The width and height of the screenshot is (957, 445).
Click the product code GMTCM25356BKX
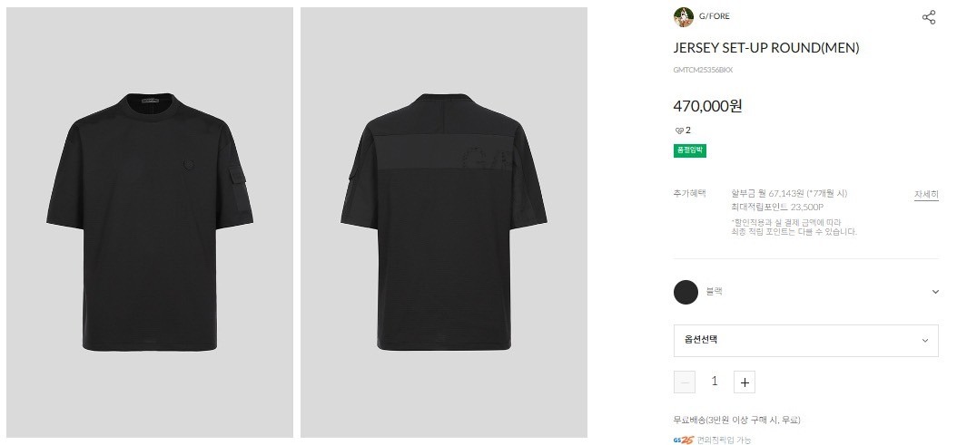click(x=703, y=70)
